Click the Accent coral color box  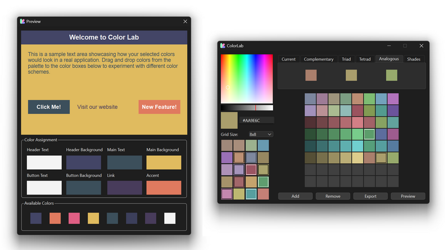click(164, 188)
